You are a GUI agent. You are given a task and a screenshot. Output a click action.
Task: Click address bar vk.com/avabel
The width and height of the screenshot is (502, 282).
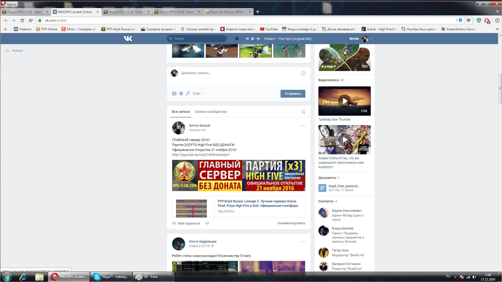pyautogui.click(x=248, y=20)
